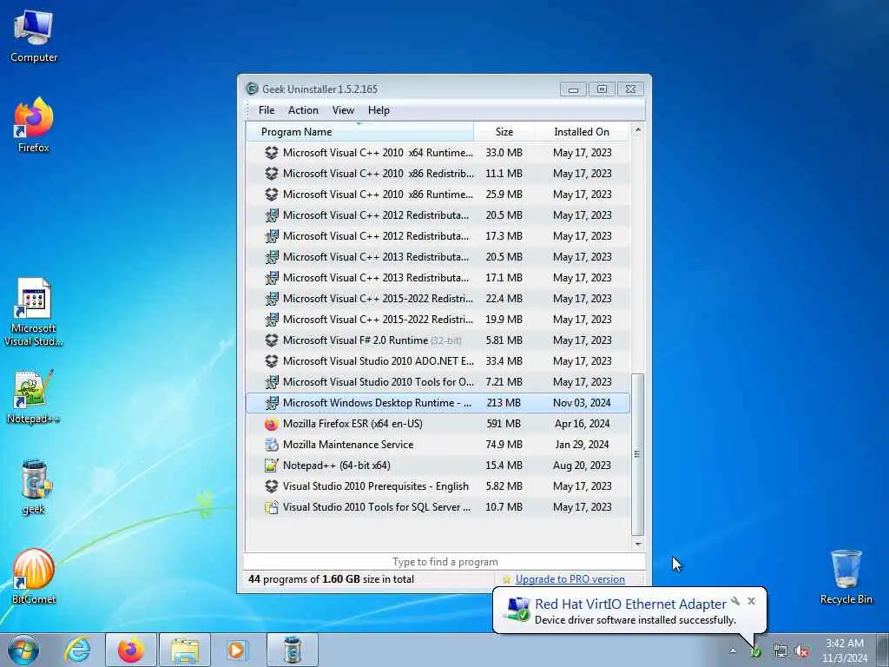Select the Microsoft Visual Studio desktop shortcut

(34, 312)
